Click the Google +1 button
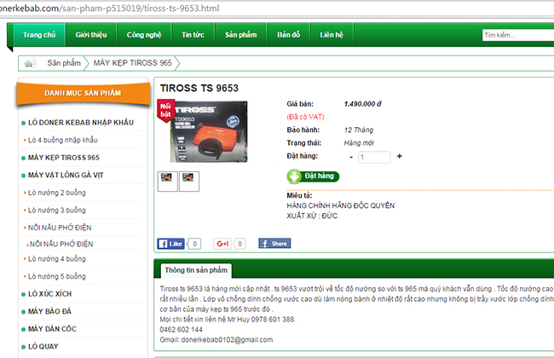 point(223,244)
